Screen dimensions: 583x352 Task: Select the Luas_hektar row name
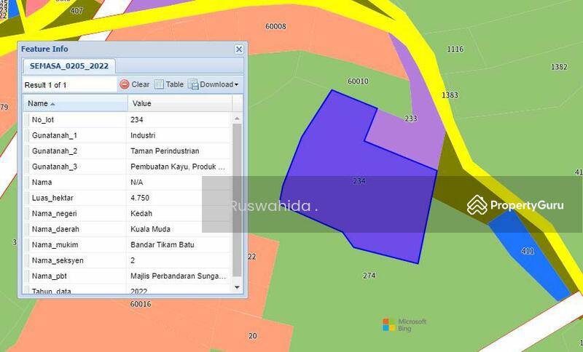click(x=52, y=198)
